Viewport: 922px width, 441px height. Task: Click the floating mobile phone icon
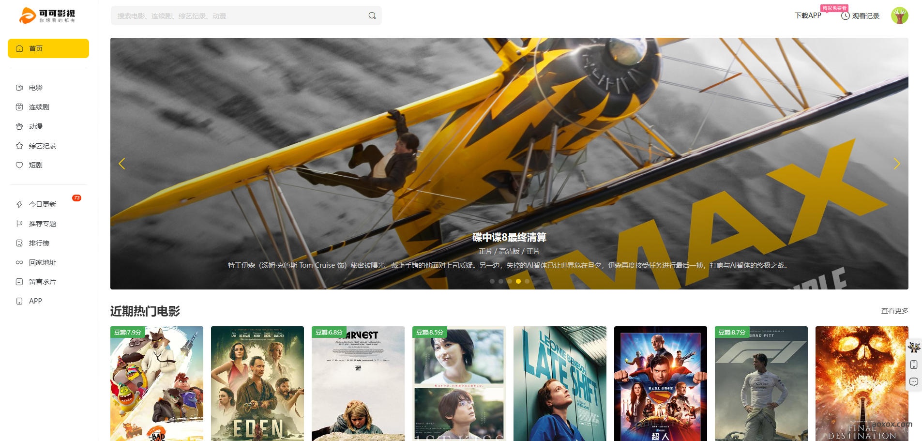tap(914, 365)
